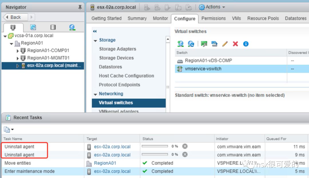
Task: Go forward with the navigator arrow
Action: 31,17
